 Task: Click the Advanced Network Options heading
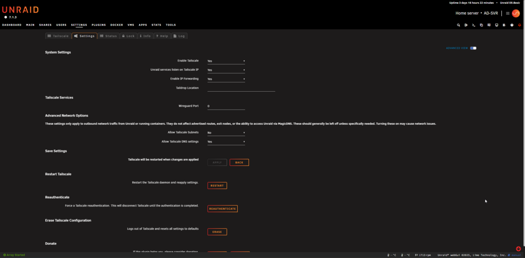coord(67,116)
